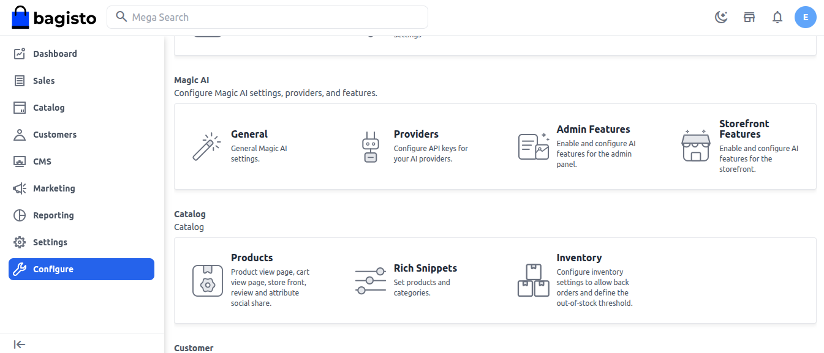The height and width of the screenshot is (353, 824).
Task: Collapse the sidebar with arrow icon
Action: coord(20,344)
